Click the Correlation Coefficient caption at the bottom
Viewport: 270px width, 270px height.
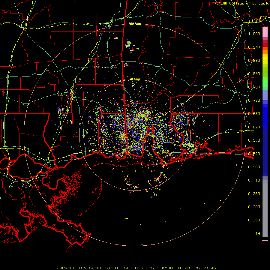pyautogui.click(x=136, y=268)
